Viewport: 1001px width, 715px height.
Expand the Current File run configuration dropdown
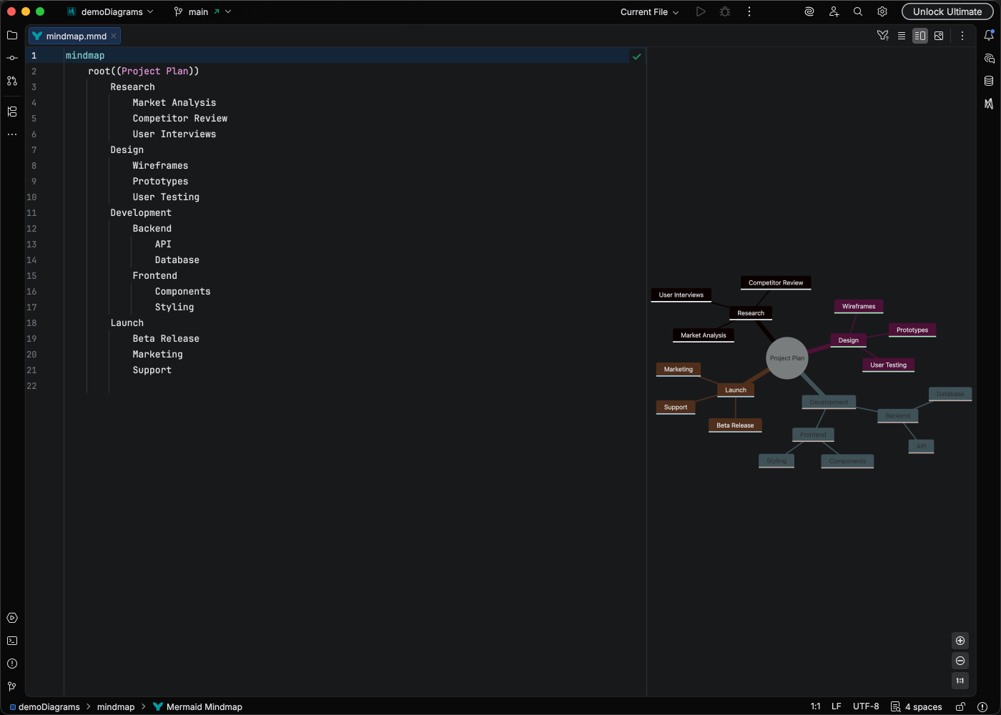pyautogui.click(x=649, y=11)
